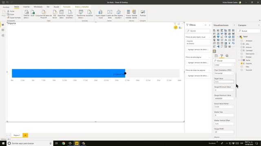Click the filter icon on visual header
The image size is (261, 146).
(175, 24)
